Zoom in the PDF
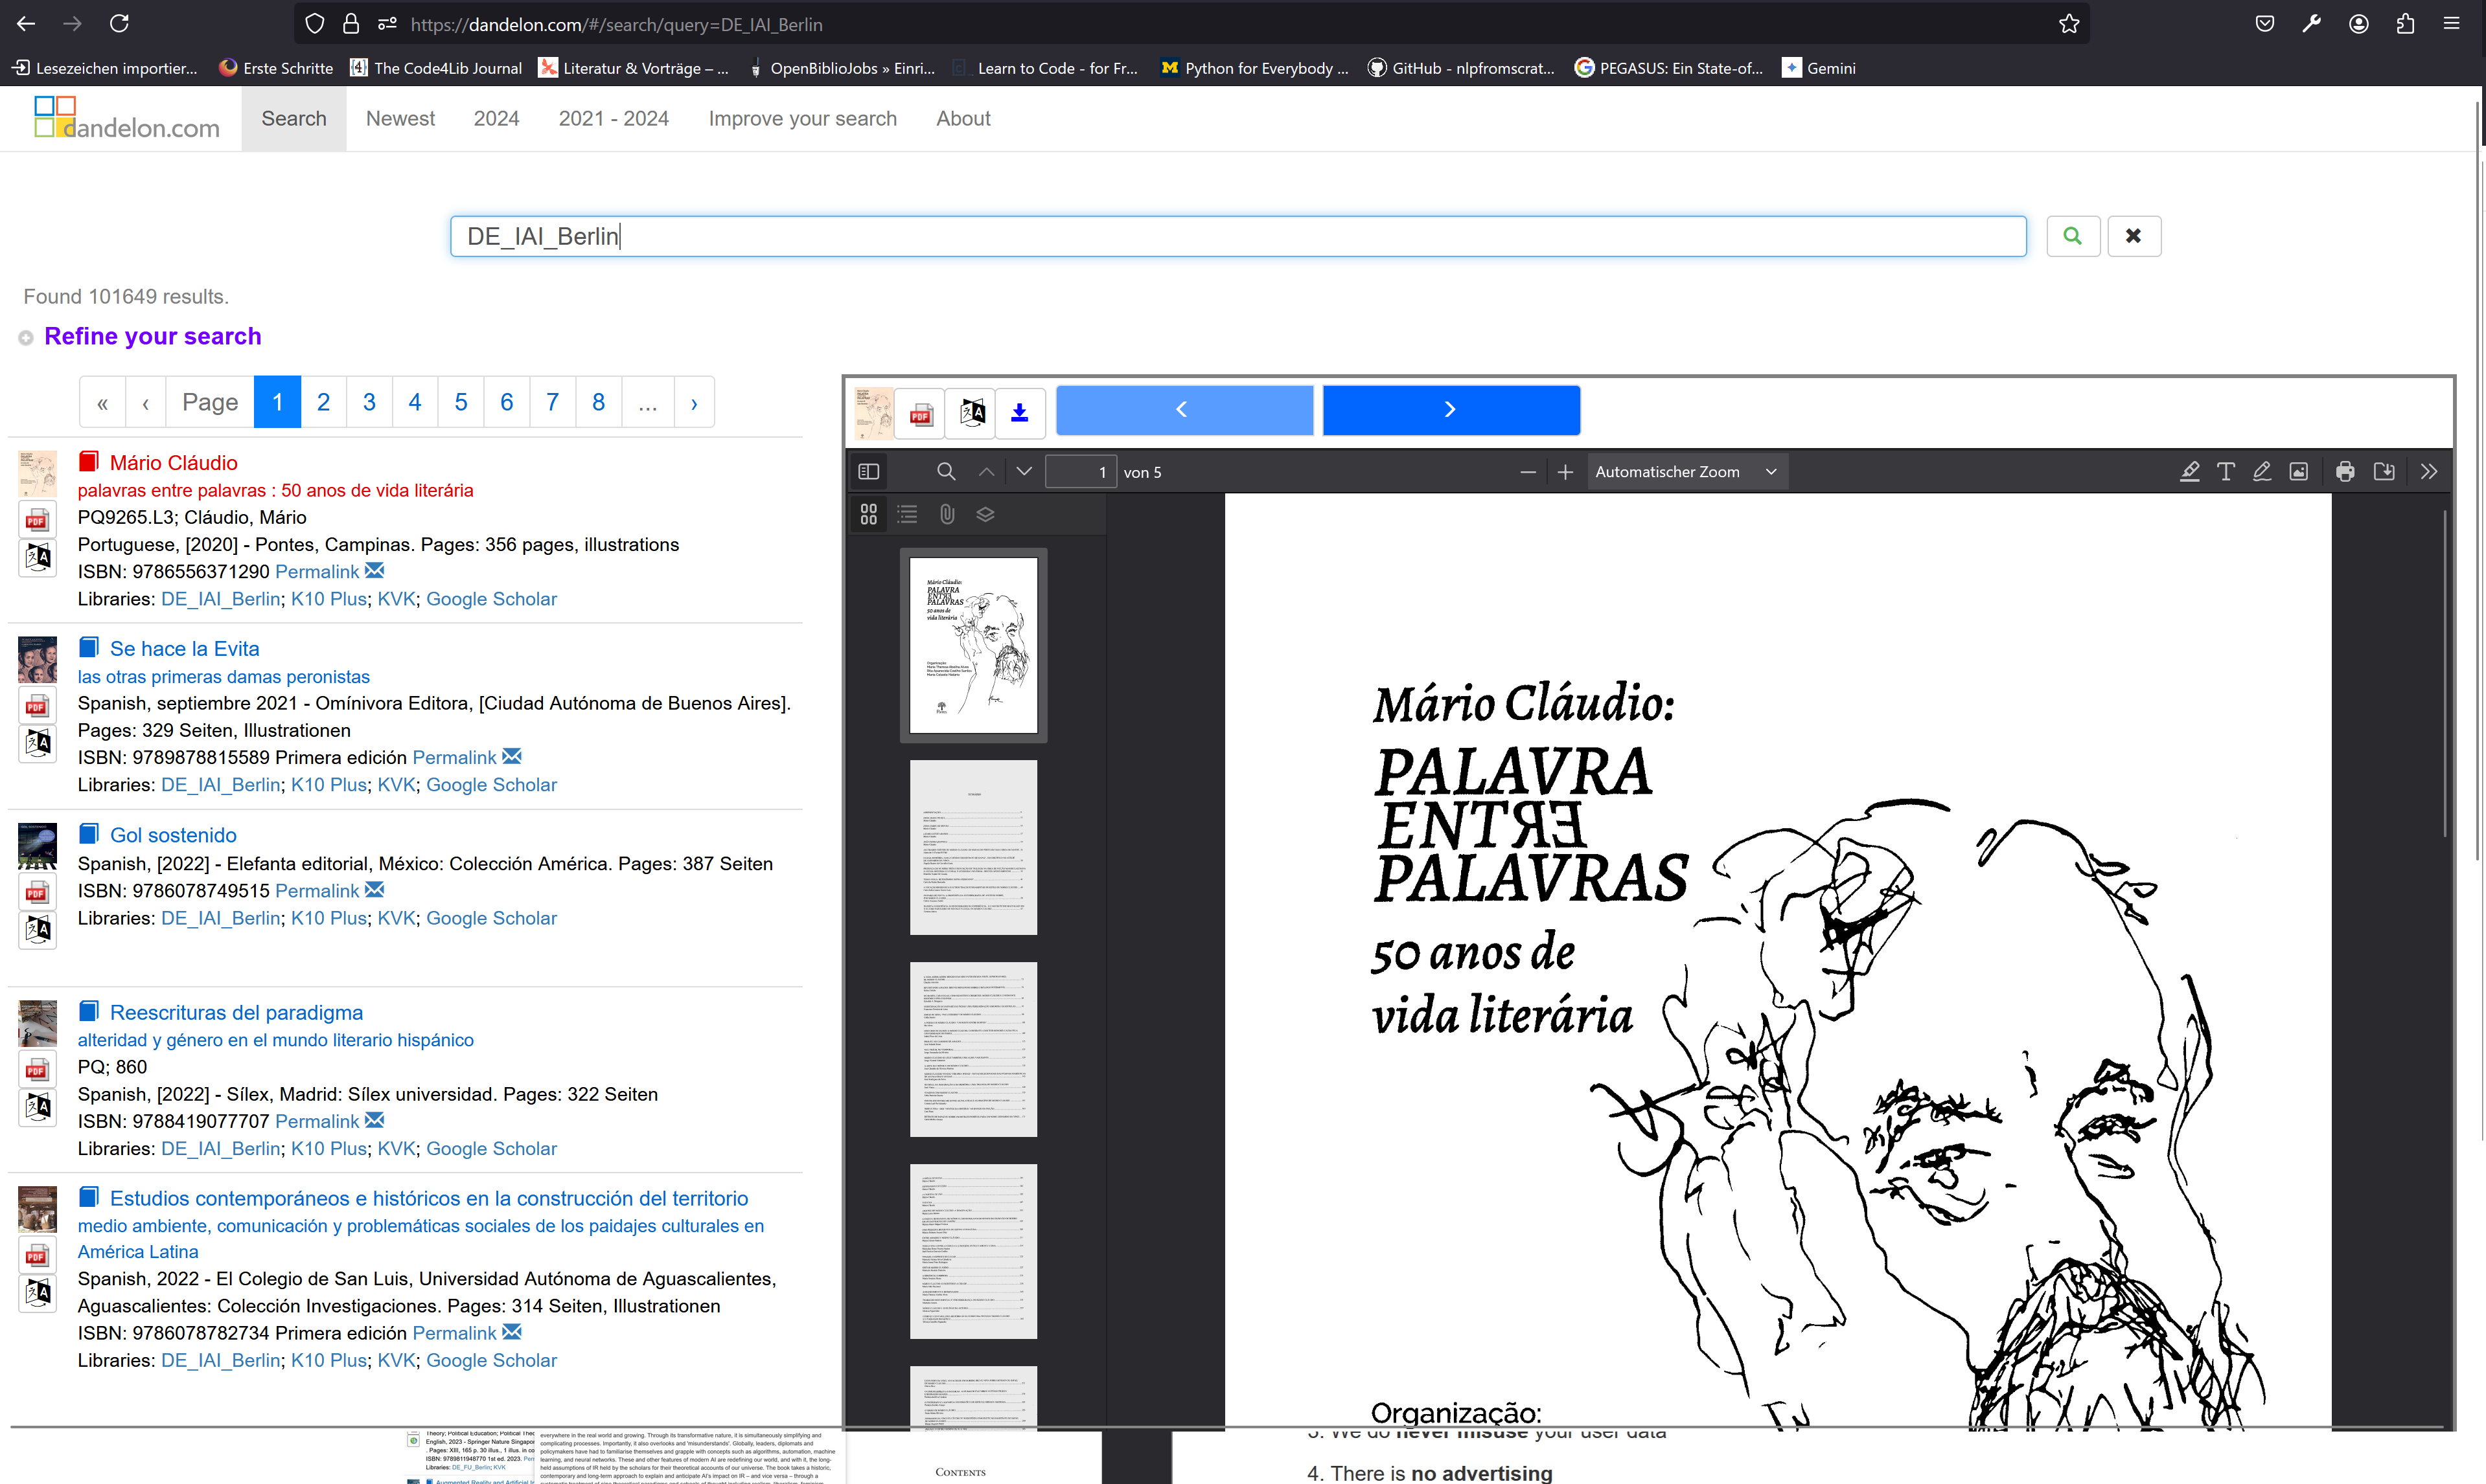Screen dimensions: 2486x1484 (x=1565, y=472)
